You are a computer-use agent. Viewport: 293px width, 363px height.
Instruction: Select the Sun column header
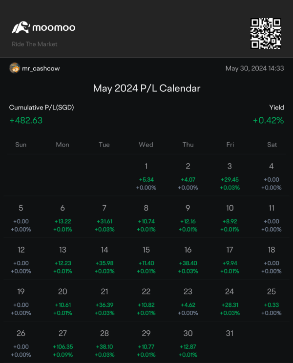pyautogui.click(x=21, y=145)
